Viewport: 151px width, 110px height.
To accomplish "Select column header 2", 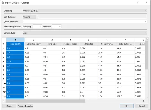I will (x=34, y=40).
